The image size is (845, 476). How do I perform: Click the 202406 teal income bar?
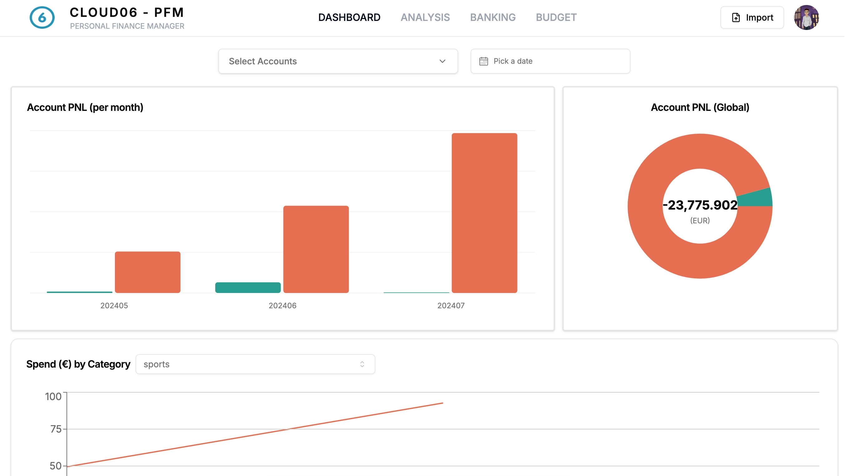(x=248, y=287)
